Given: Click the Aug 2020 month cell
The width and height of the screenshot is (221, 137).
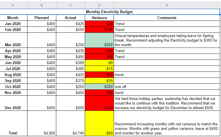Looking at the screenshot, I should [x=13, y=75].
